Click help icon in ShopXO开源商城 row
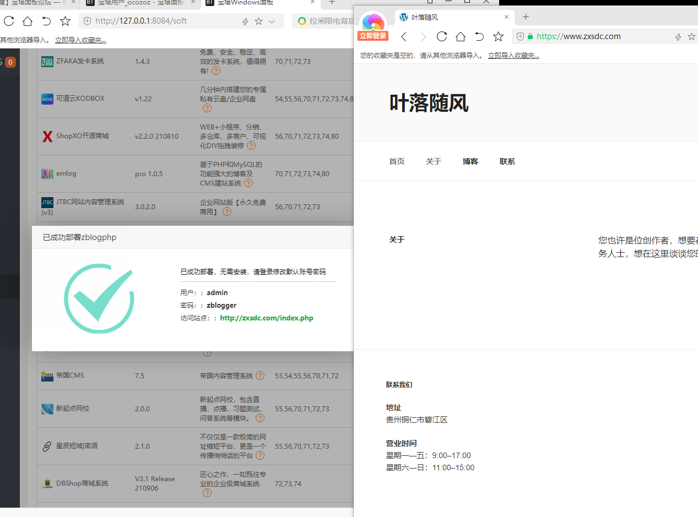The width and height of the screenshot is (698, 517). point(251,145)
